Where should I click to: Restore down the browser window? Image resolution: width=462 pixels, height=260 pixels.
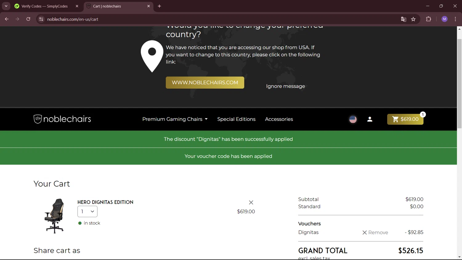pos(441,6)
